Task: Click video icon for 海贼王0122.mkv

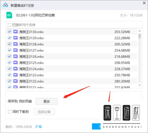Action: pyautogui.click(x=15, y=81)
